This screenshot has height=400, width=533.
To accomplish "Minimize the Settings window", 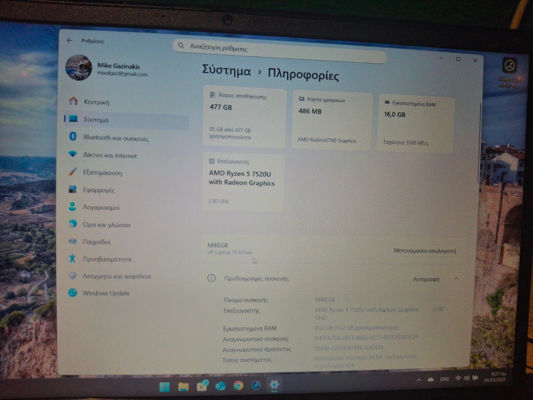I will [x=441, y=58].
